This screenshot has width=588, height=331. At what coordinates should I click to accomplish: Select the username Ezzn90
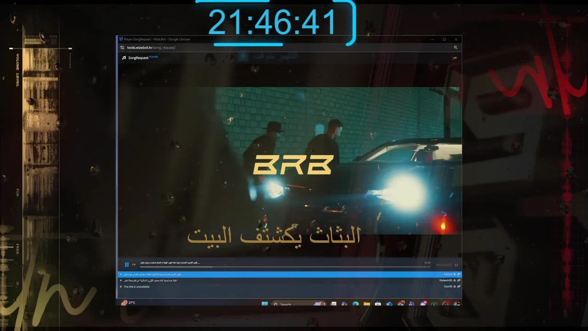click(448, 286)
